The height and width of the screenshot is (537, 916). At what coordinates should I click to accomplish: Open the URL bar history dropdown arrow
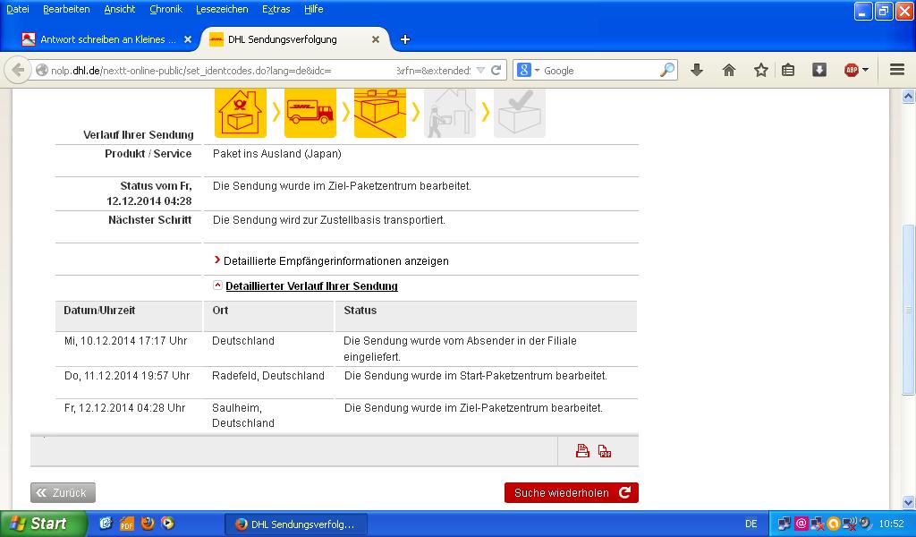pyautogui.click(x=480, y=70)
